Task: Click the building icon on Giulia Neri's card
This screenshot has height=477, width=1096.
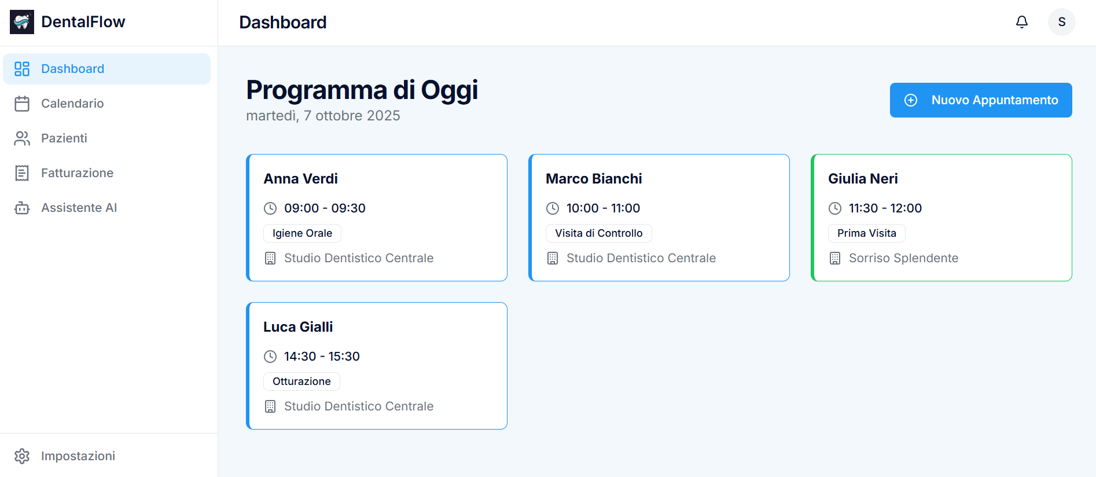Action: (834, 258)
